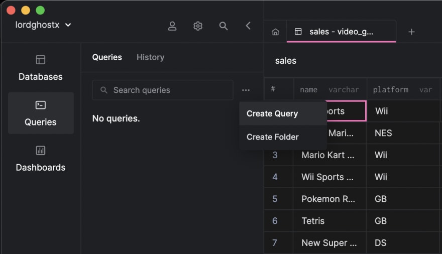
Task: Select the sales - video_g... tab
Action: (x=341, y=32)
